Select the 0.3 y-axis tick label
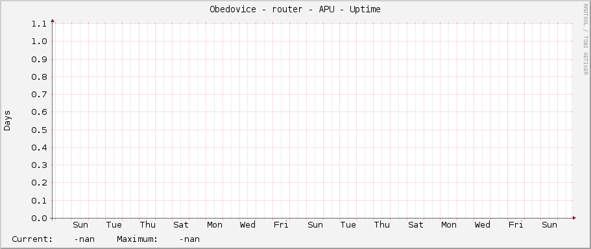This screenshot has width=591, height=249. pyautogui.click(x=39, y=165)
